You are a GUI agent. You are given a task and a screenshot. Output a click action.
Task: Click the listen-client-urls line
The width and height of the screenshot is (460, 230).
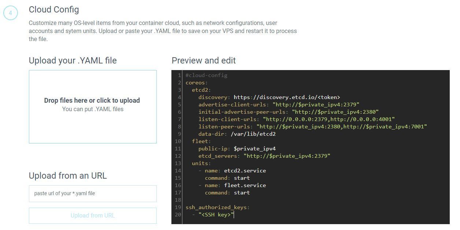pos(297,119)
